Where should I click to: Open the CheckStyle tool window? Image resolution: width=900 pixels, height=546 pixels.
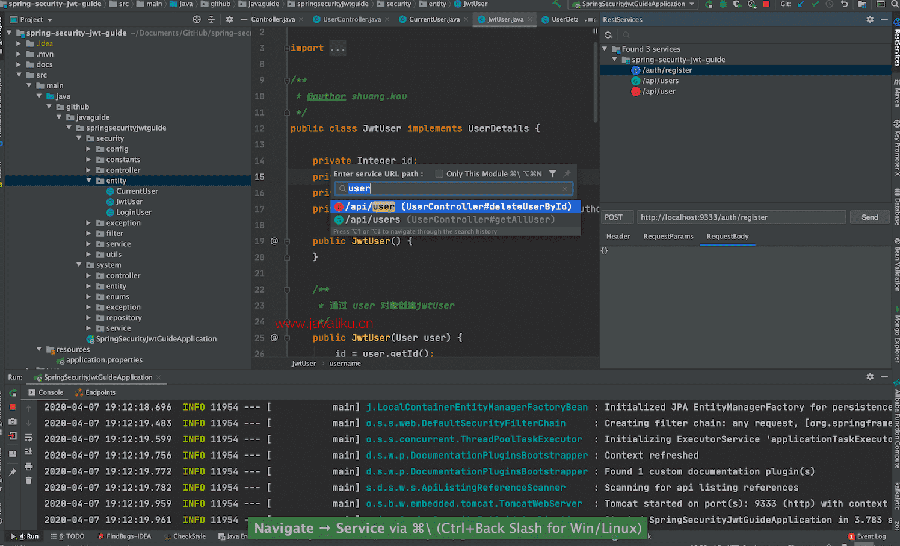tap(185, 536)
